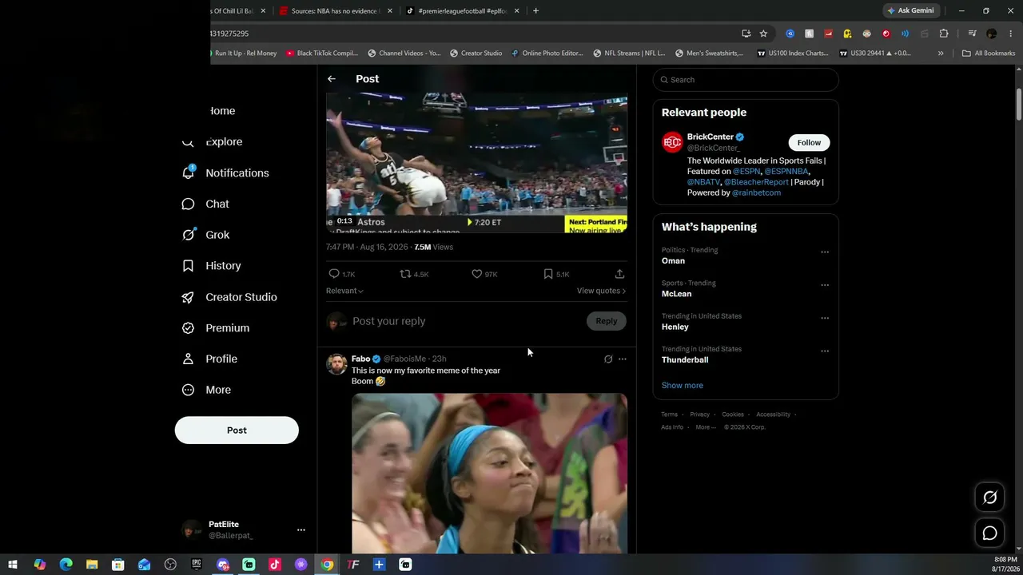Go to Profile in the sidebar
Viewport: 1023px width, 575px height.
(209, 359)
